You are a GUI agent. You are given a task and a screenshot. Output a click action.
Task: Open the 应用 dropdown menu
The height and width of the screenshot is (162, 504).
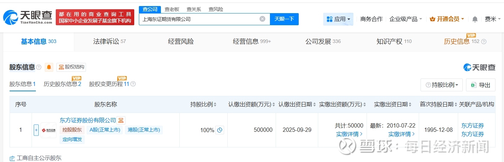(338, 19)
